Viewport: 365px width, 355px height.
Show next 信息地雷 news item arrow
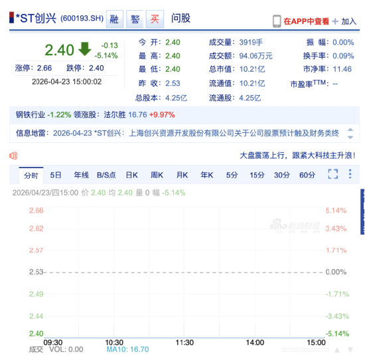tap(350, 138)
